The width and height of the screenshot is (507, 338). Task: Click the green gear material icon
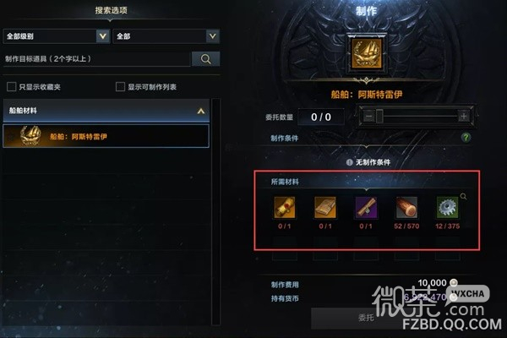pyautogui.click(x=447, y=207)
